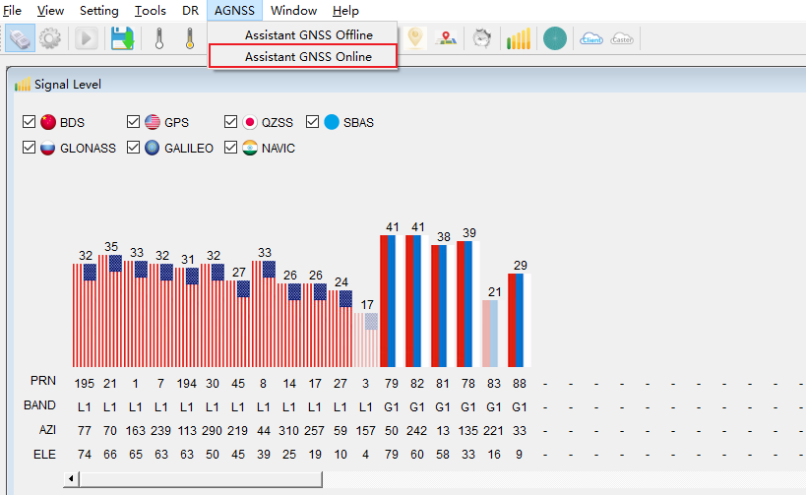The width and height of the screenshot is (806, 495).
Task: Click the green save disk icon
Action: [122, 38]
